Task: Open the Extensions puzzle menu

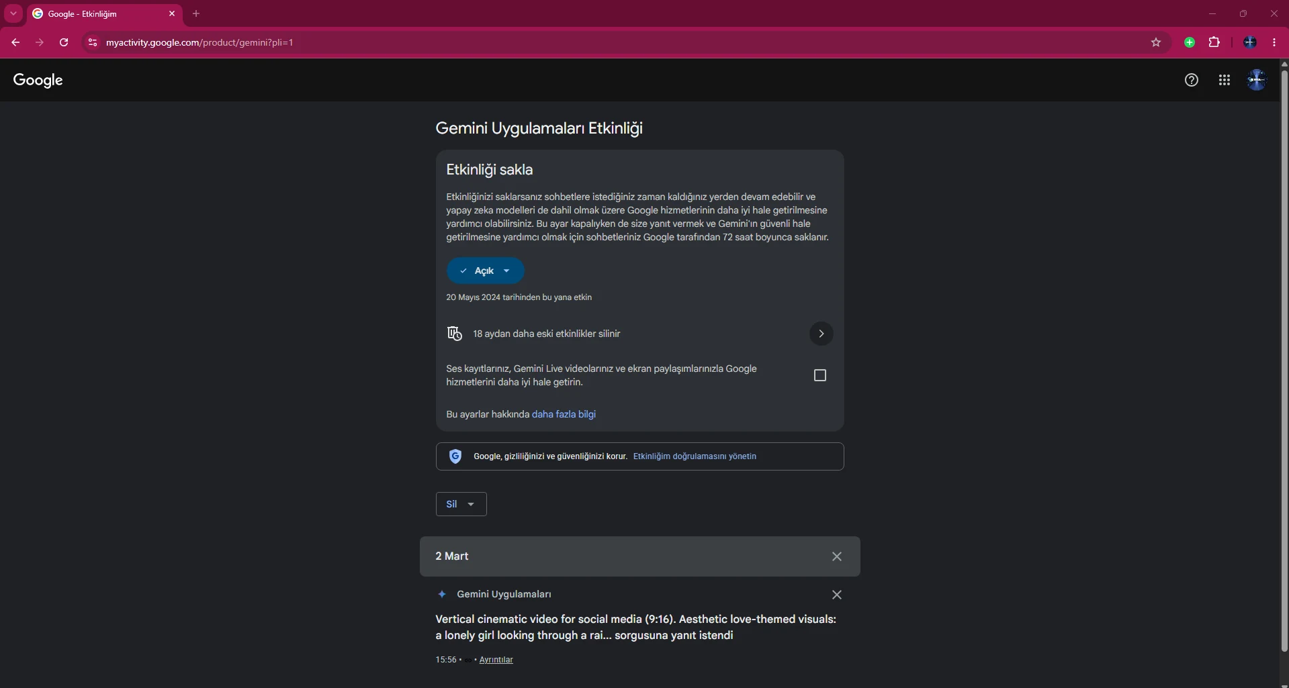Action: point(1214,42)
